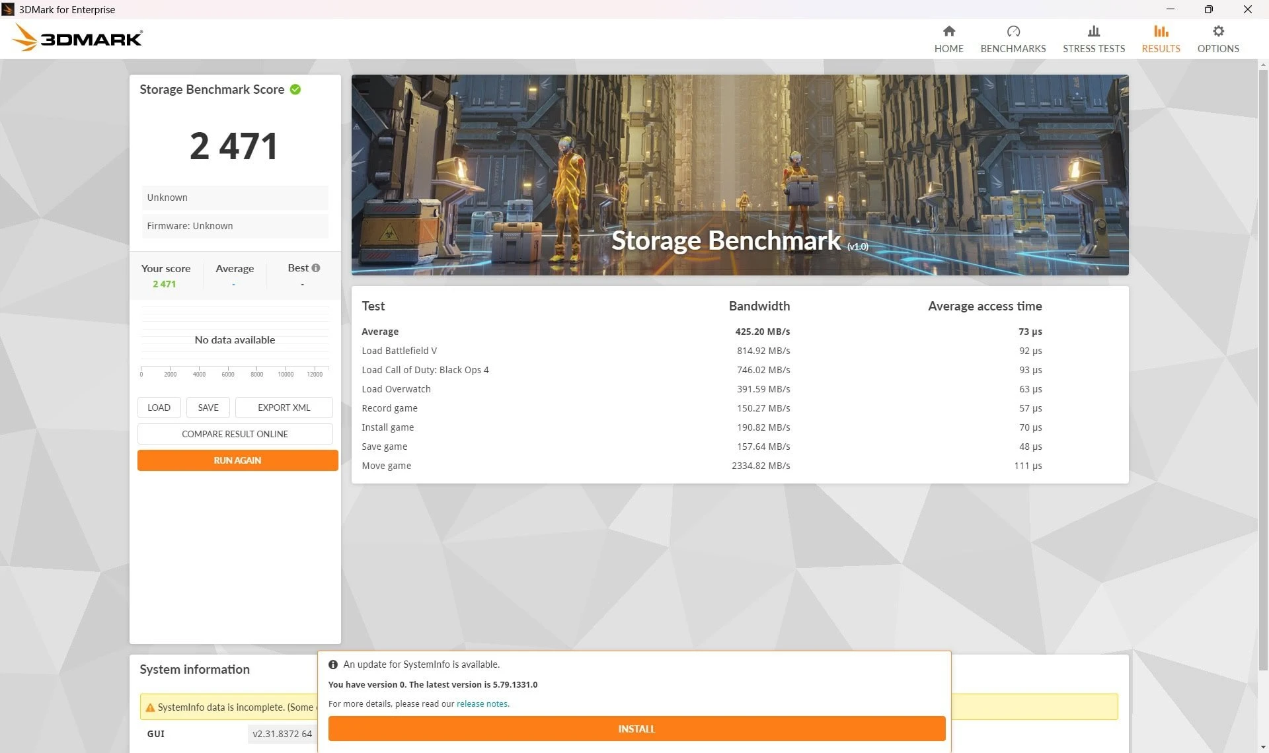Click the Unknown device name field
1269x753 pixels.
point(235,197)
